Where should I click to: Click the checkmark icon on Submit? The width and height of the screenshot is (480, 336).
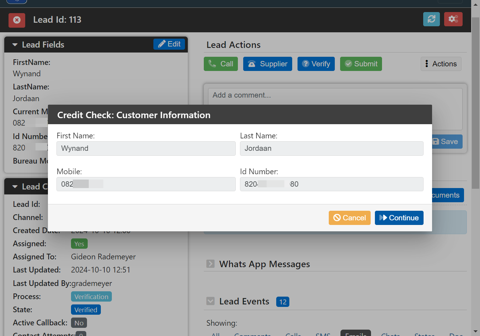348,64
